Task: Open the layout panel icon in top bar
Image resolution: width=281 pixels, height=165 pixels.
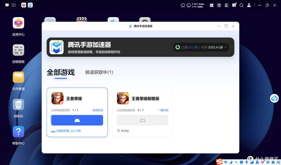Action: pos(212,5)
